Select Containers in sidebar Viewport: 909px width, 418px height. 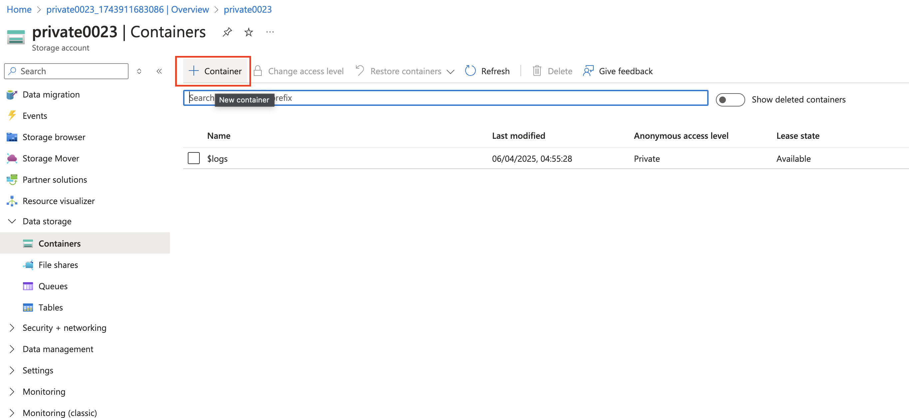(59, 243)
